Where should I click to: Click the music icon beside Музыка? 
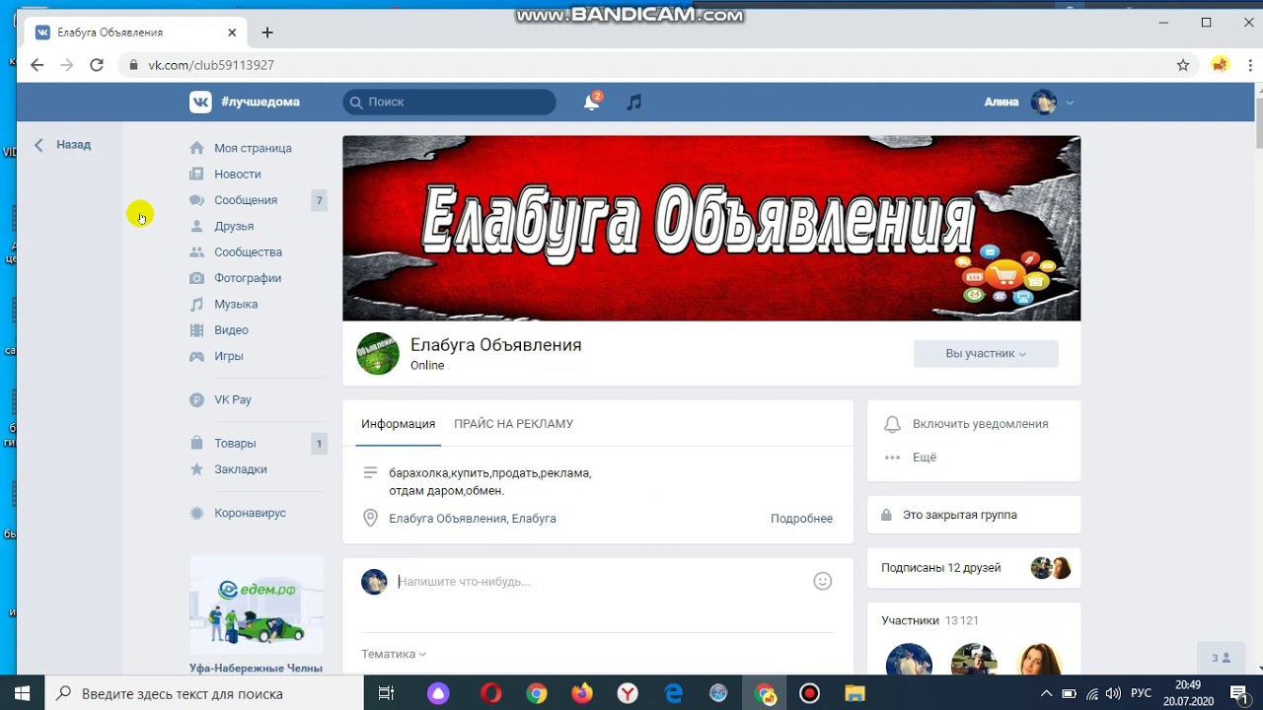click(196, 304)
